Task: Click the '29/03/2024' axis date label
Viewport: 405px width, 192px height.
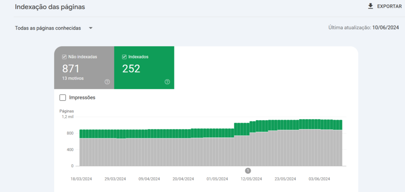Action: coord(115,179)
